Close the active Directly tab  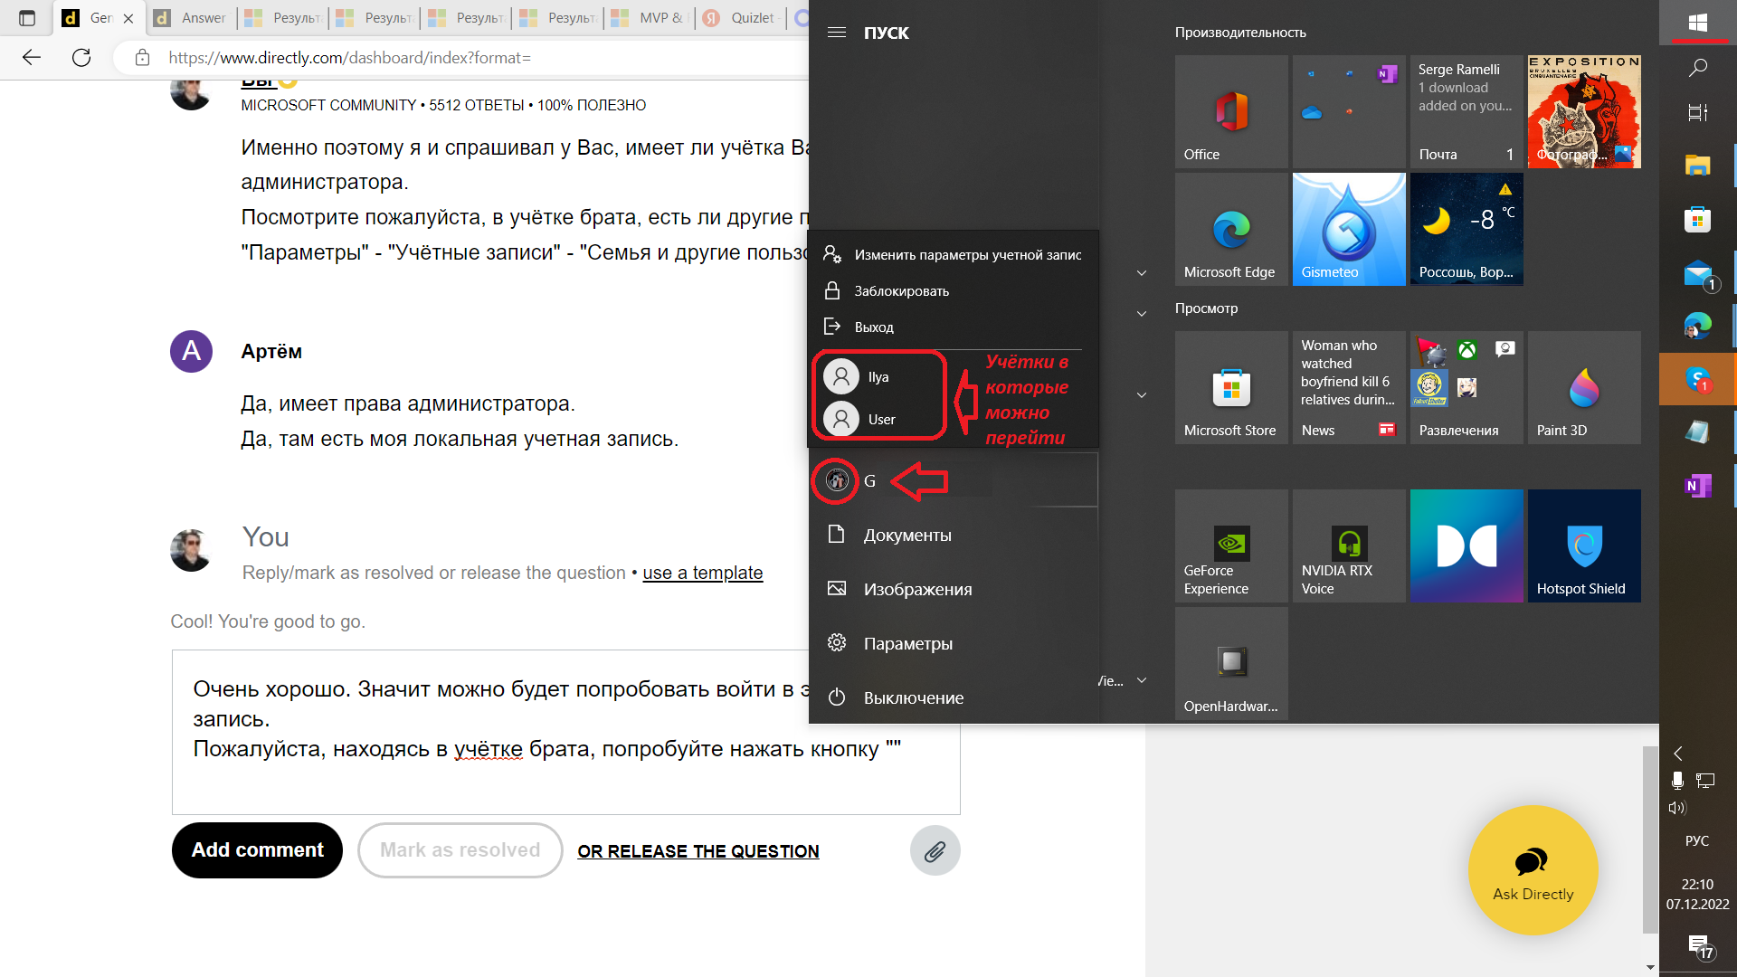128,18
